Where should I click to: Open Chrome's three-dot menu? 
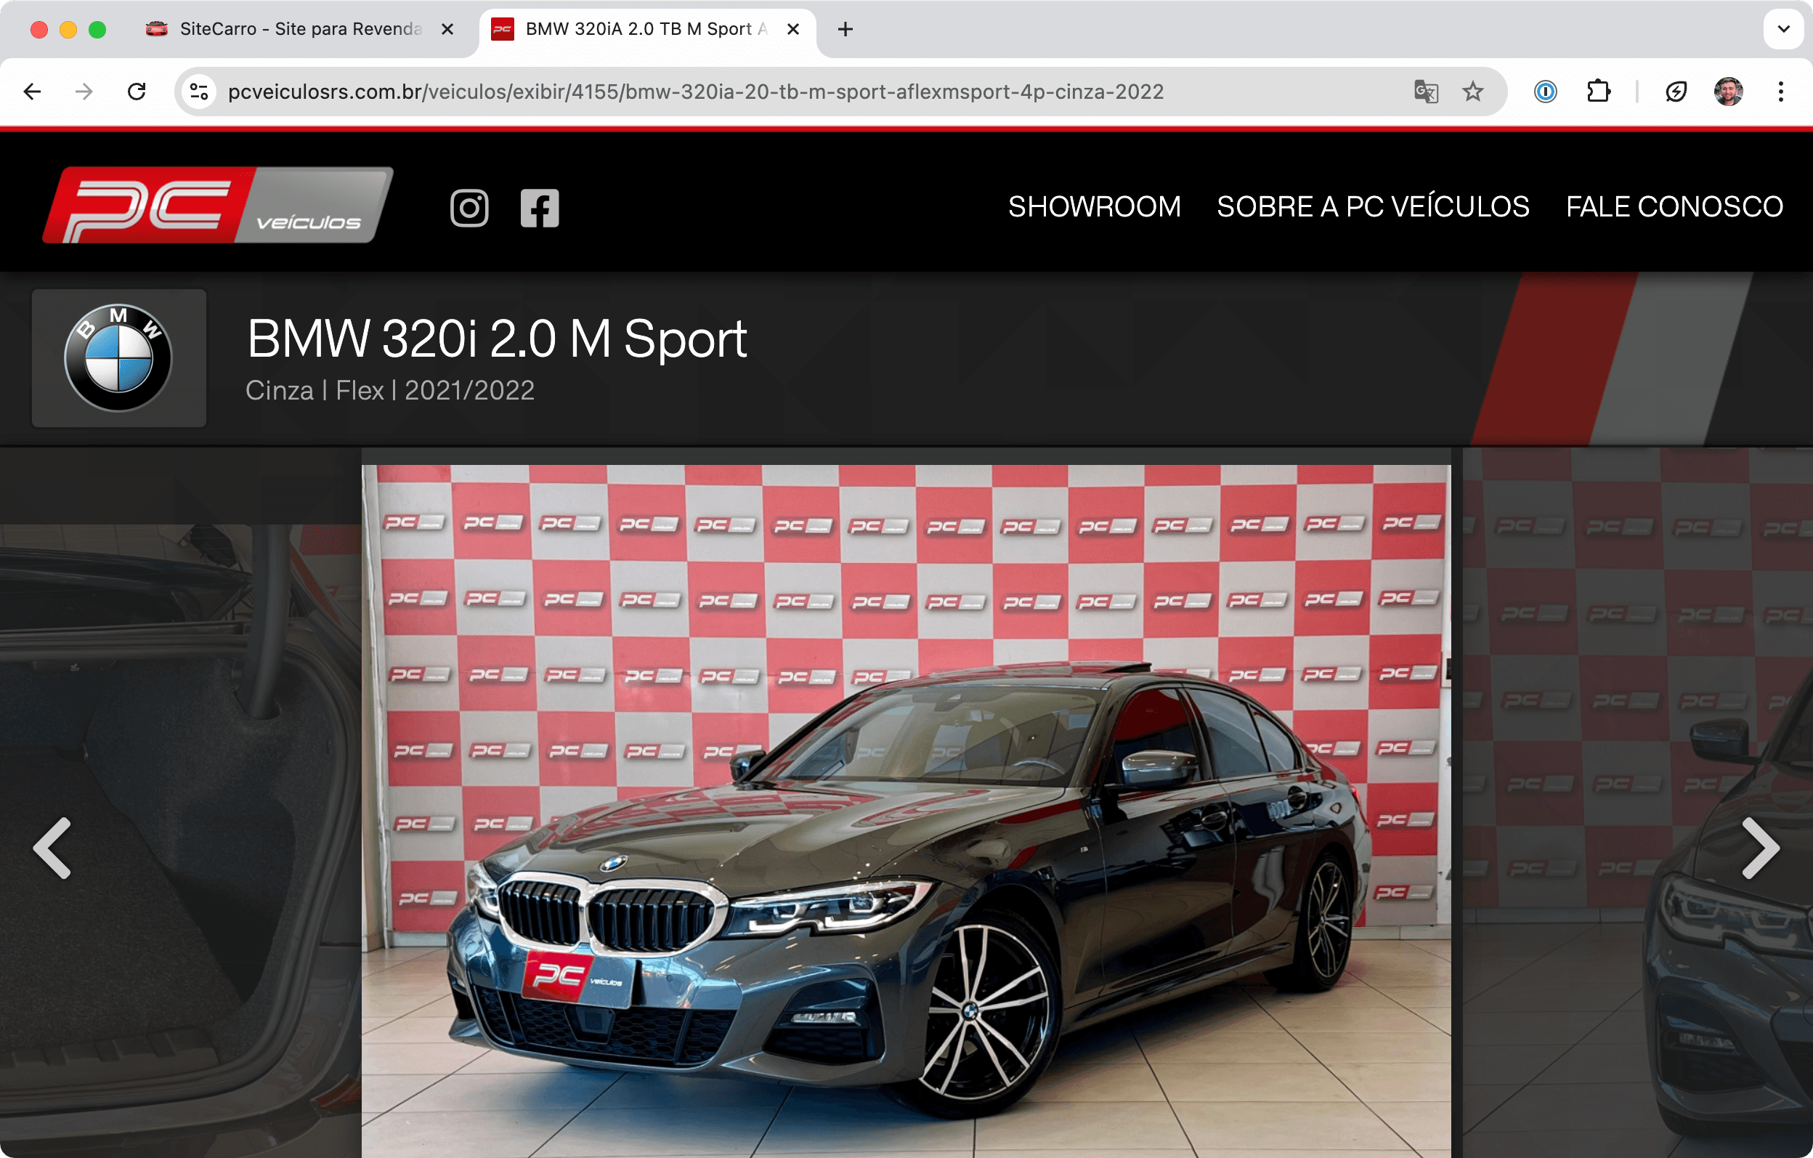[x=1780, y=92]
